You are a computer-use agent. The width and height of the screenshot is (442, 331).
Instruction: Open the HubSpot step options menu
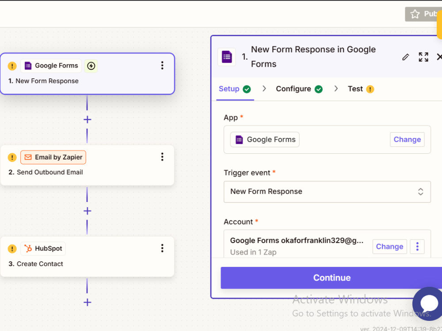pos(162,248)
